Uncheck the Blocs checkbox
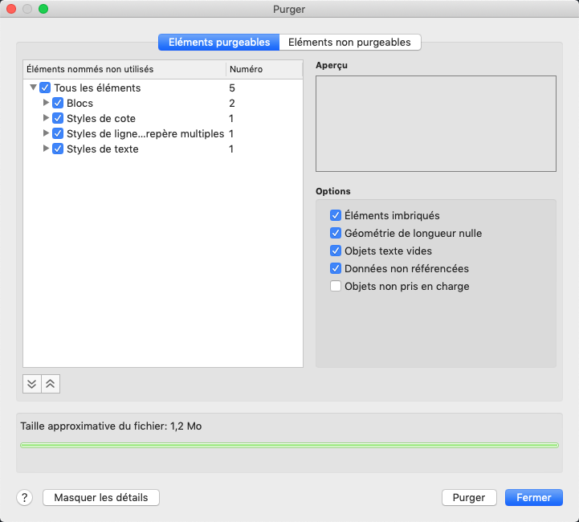The width and height of the screenshot is (579, 522). point(58,103)
